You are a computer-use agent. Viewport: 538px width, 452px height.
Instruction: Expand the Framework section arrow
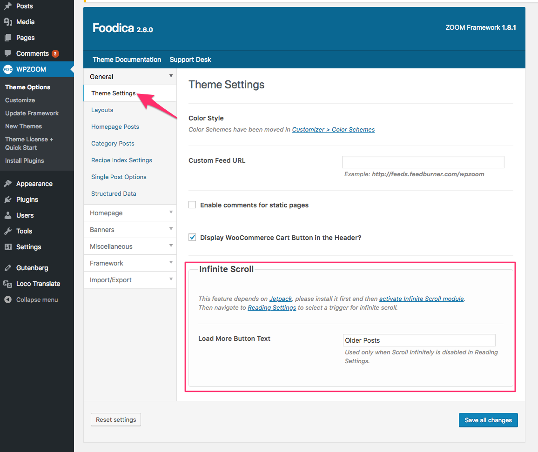click(x=171, y=262)
